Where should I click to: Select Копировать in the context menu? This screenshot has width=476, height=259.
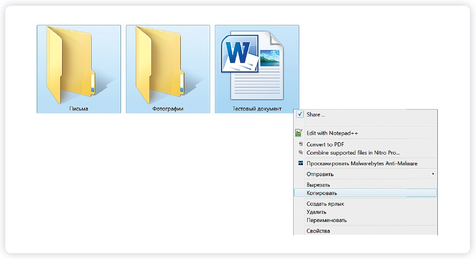(x=322, y=193)
